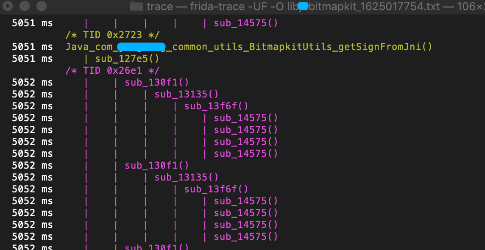Click the 'trace — frida-trace' title text
The height and width of the screenshot is (250, 485).
pos(195,6)
